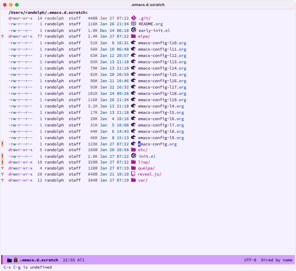The image size is (296, 271).
Task: Click the elisp icon beside early-init.el
Action: point(134,30)
